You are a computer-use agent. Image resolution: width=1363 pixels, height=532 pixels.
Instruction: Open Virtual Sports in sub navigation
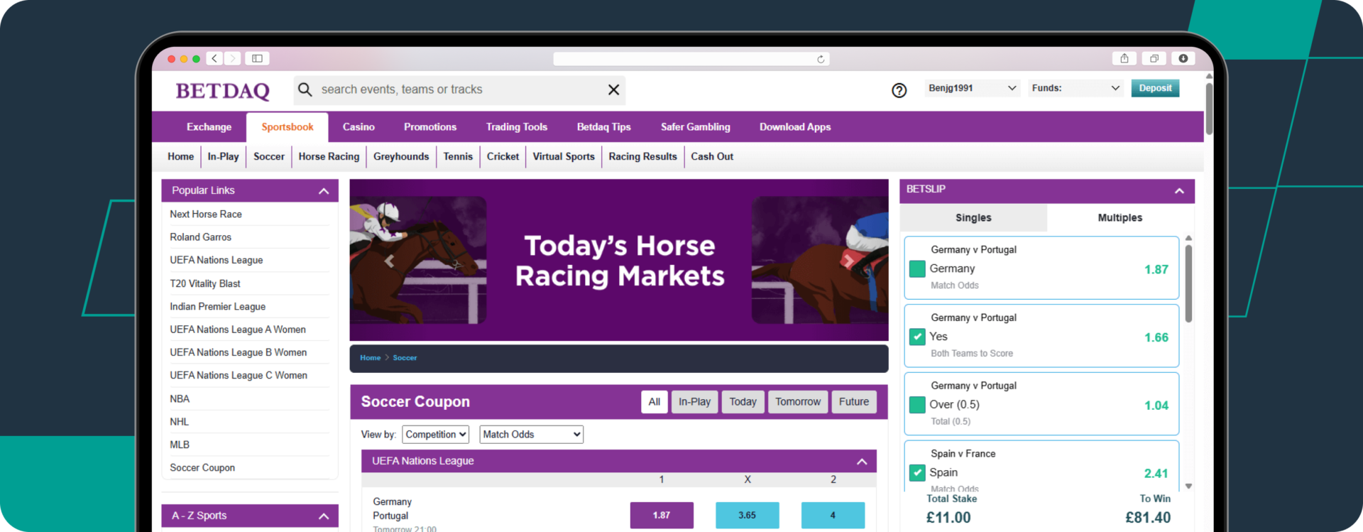tap(564, 157)
